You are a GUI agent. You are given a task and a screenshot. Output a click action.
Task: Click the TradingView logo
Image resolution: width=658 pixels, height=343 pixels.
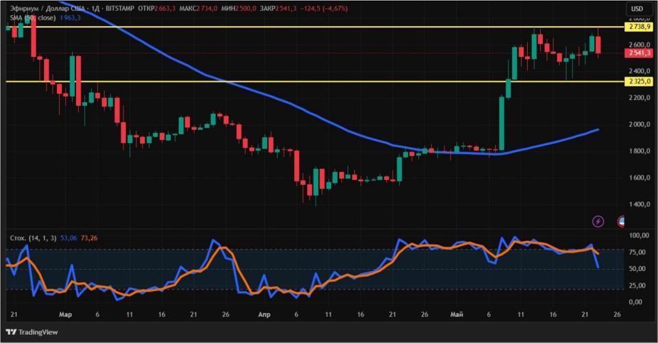(32, 332)
